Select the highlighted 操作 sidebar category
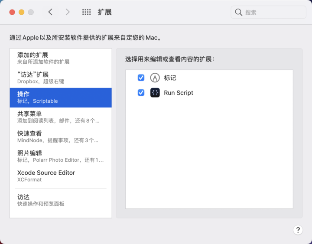312x244 pixels. (61, 98)
